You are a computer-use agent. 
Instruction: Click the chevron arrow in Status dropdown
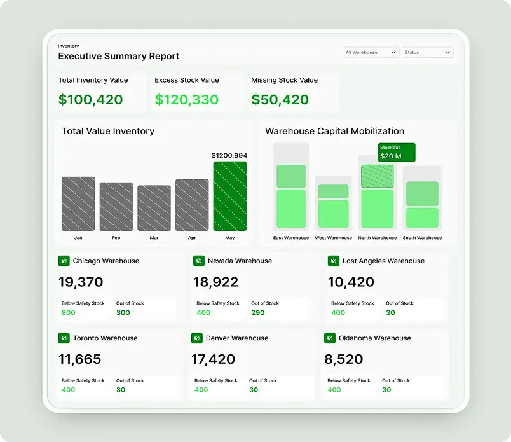coord(447,52)
